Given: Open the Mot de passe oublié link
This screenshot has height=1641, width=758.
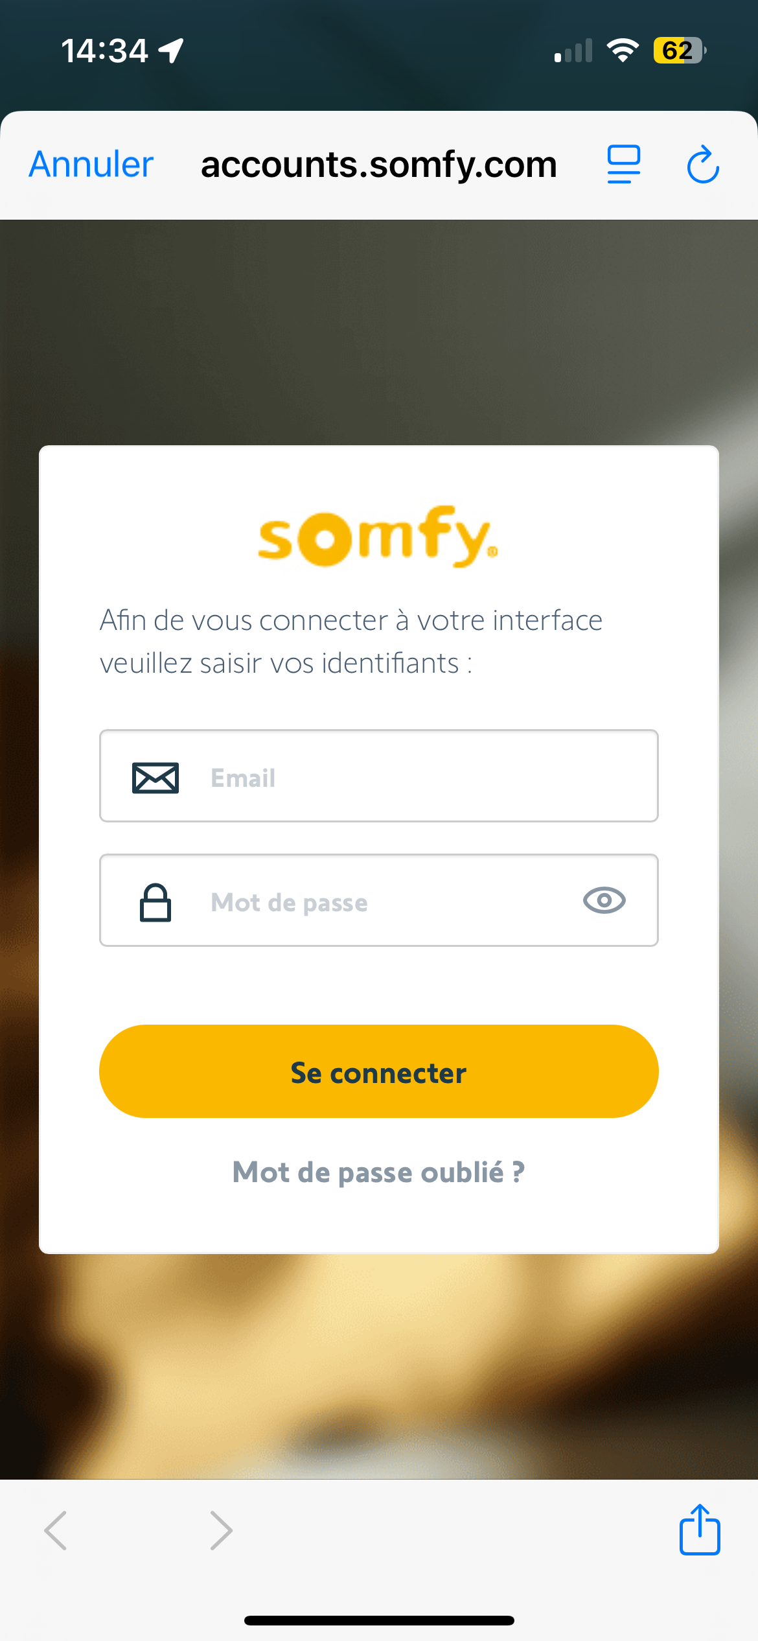Looking at the screenshot, I should click(x=378, y=1172).
